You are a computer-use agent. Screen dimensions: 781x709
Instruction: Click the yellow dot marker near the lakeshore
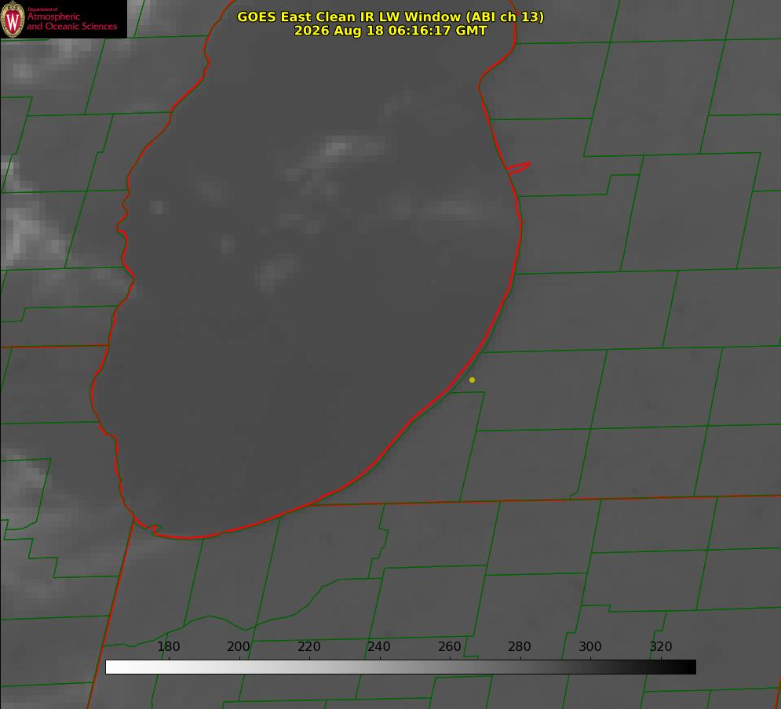(472, 380)
